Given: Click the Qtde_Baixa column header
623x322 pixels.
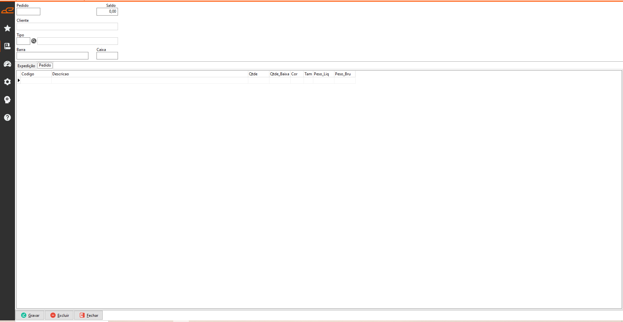Looking at the screenshot, I should (279, 74).
